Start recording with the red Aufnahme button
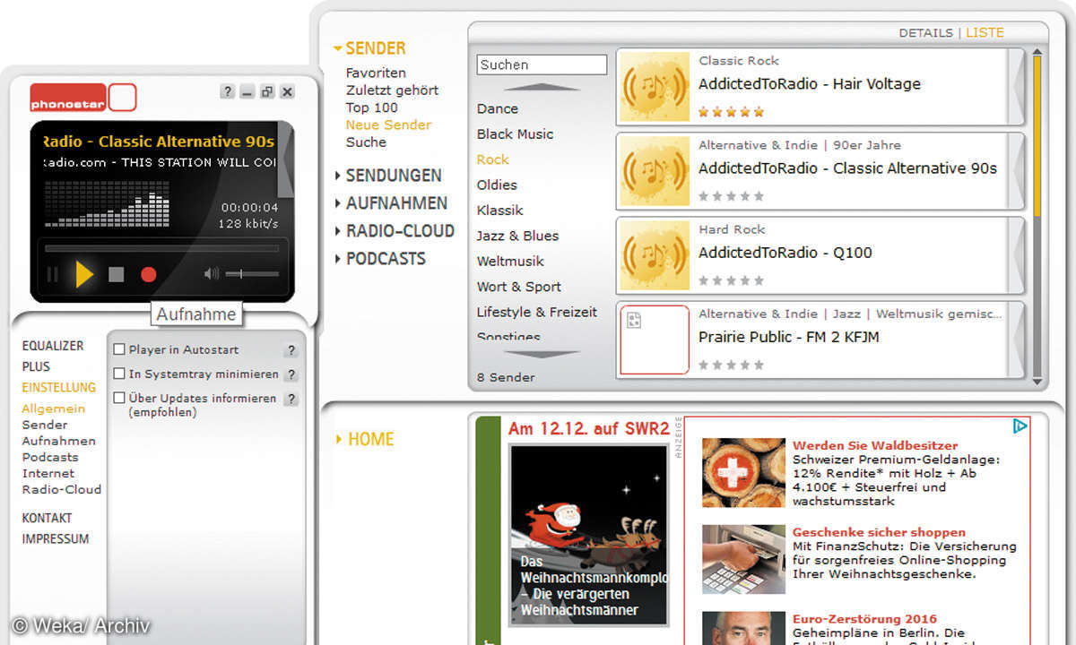1076x645 pixels. pos(149,275)
